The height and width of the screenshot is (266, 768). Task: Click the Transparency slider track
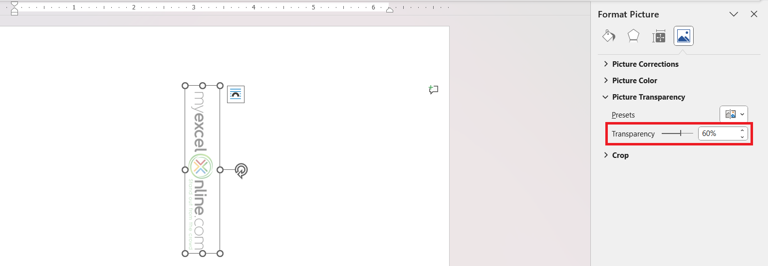pyautogui.click(x=677, y=133)
